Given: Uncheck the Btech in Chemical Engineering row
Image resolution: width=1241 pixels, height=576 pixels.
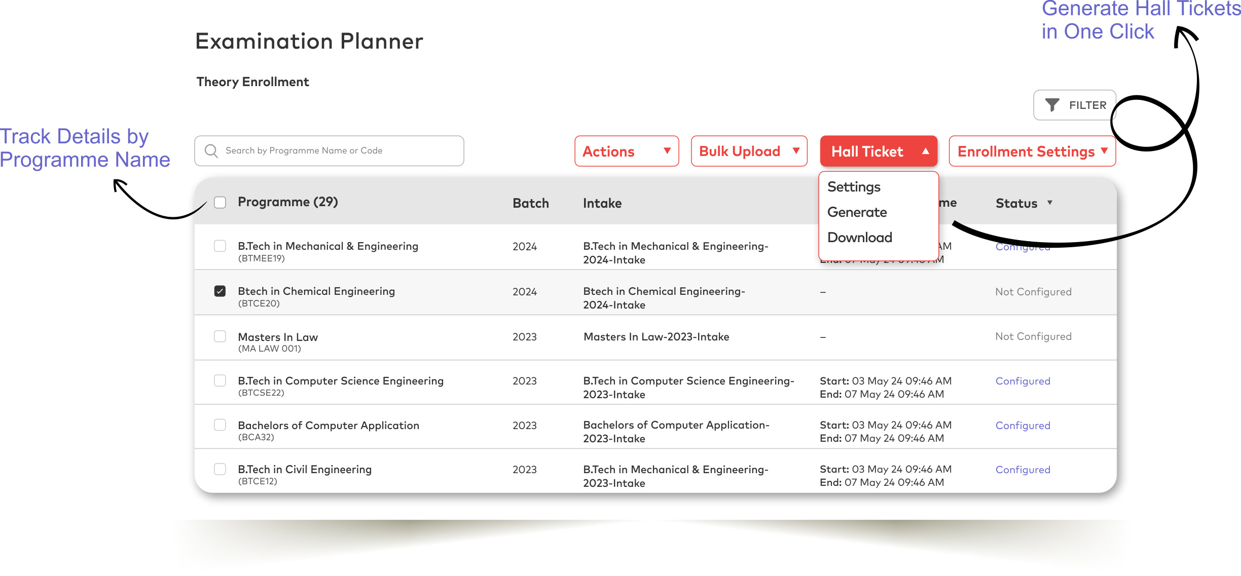Looking at the screenshot, I should 220,291.
